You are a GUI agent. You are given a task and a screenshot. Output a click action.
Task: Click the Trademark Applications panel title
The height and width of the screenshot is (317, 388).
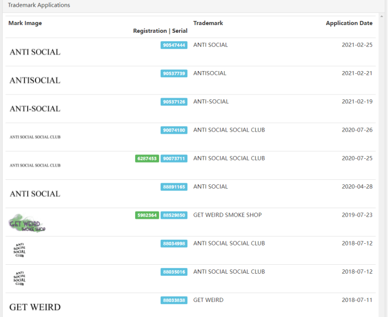39,5
